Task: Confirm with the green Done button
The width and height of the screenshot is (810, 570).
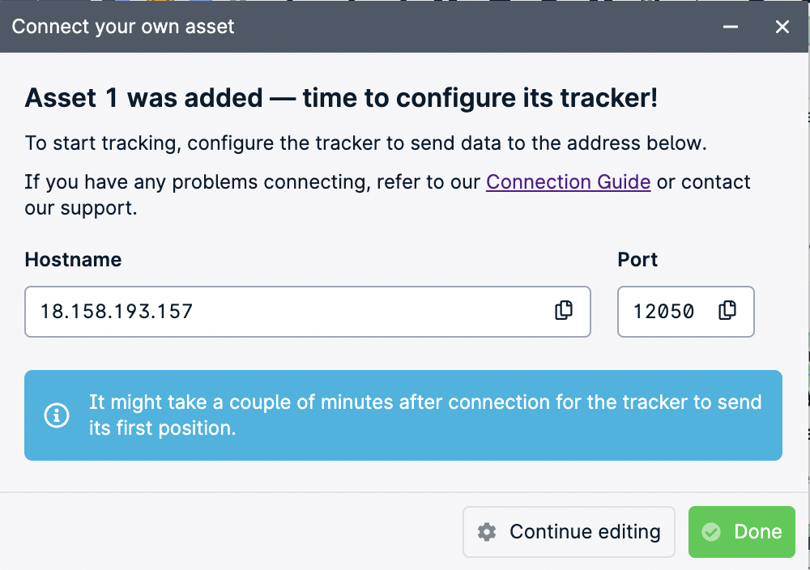Action: click(x=742, y=532)
